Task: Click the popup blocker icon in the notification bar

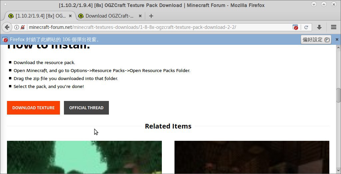Action: click(5, 40)
